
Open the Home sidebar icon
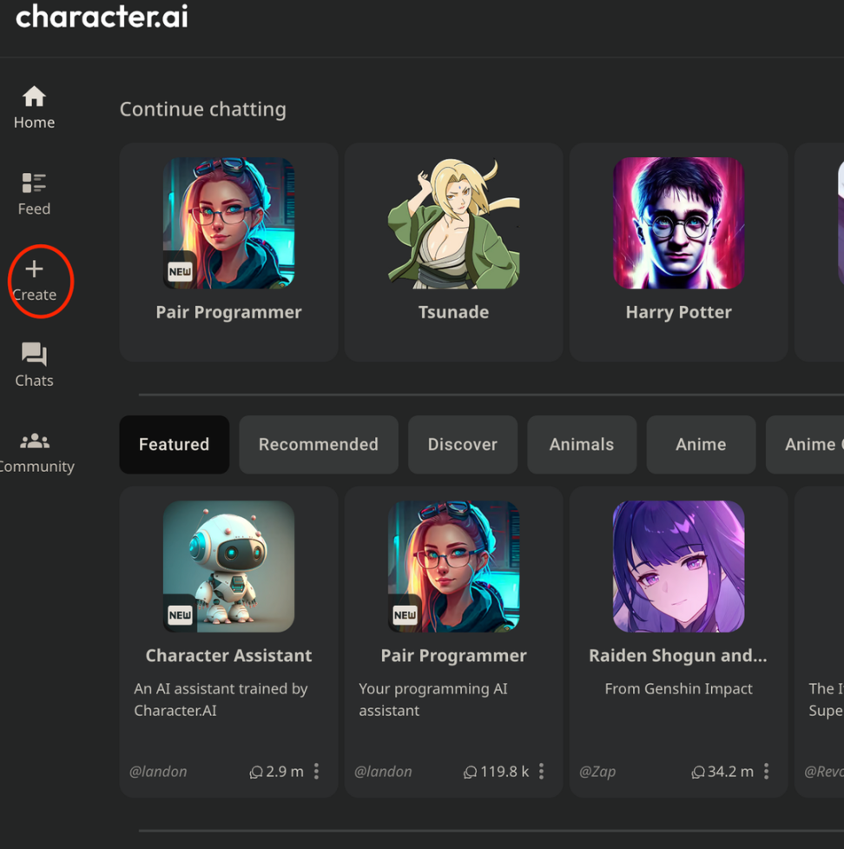pyautogui.click(x=34, y=96)
